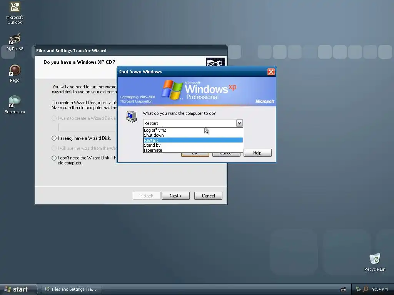Click the Transfer Wizard title bar

tap(131, 51)
